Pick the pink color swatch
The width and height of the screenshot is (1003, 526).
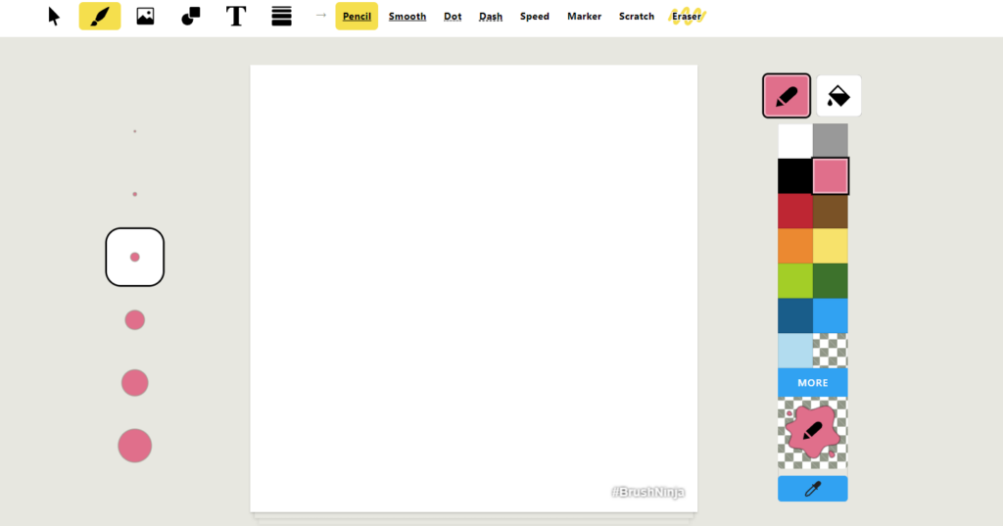[x=831, y=176]
